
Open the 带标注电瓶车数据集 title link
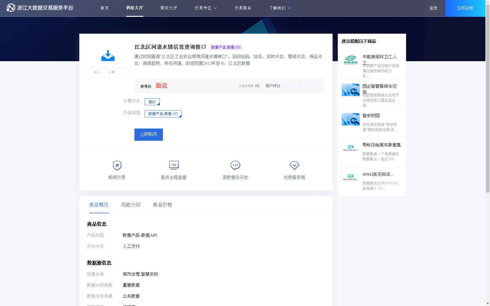pos(382,145)
